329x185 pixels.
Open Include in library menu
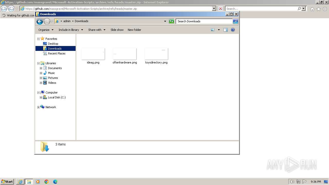click(71, 30)
